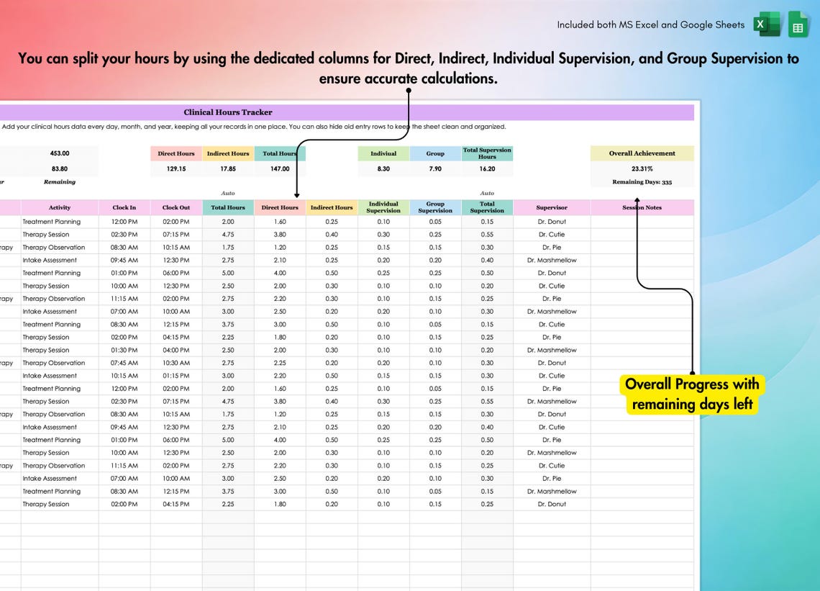
Task: Select Dr. Donut in the 01:00 PM row
Action: point(552,273)
